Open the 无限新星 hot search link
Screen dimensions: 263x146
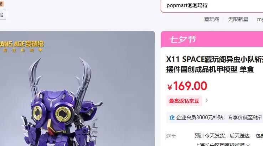pyautogui.click(x=238, y=19)
